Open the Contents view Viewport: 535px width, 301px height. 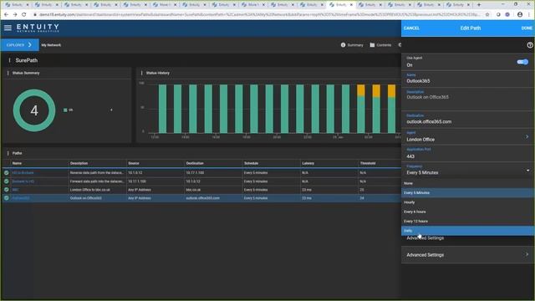[380, 45]
